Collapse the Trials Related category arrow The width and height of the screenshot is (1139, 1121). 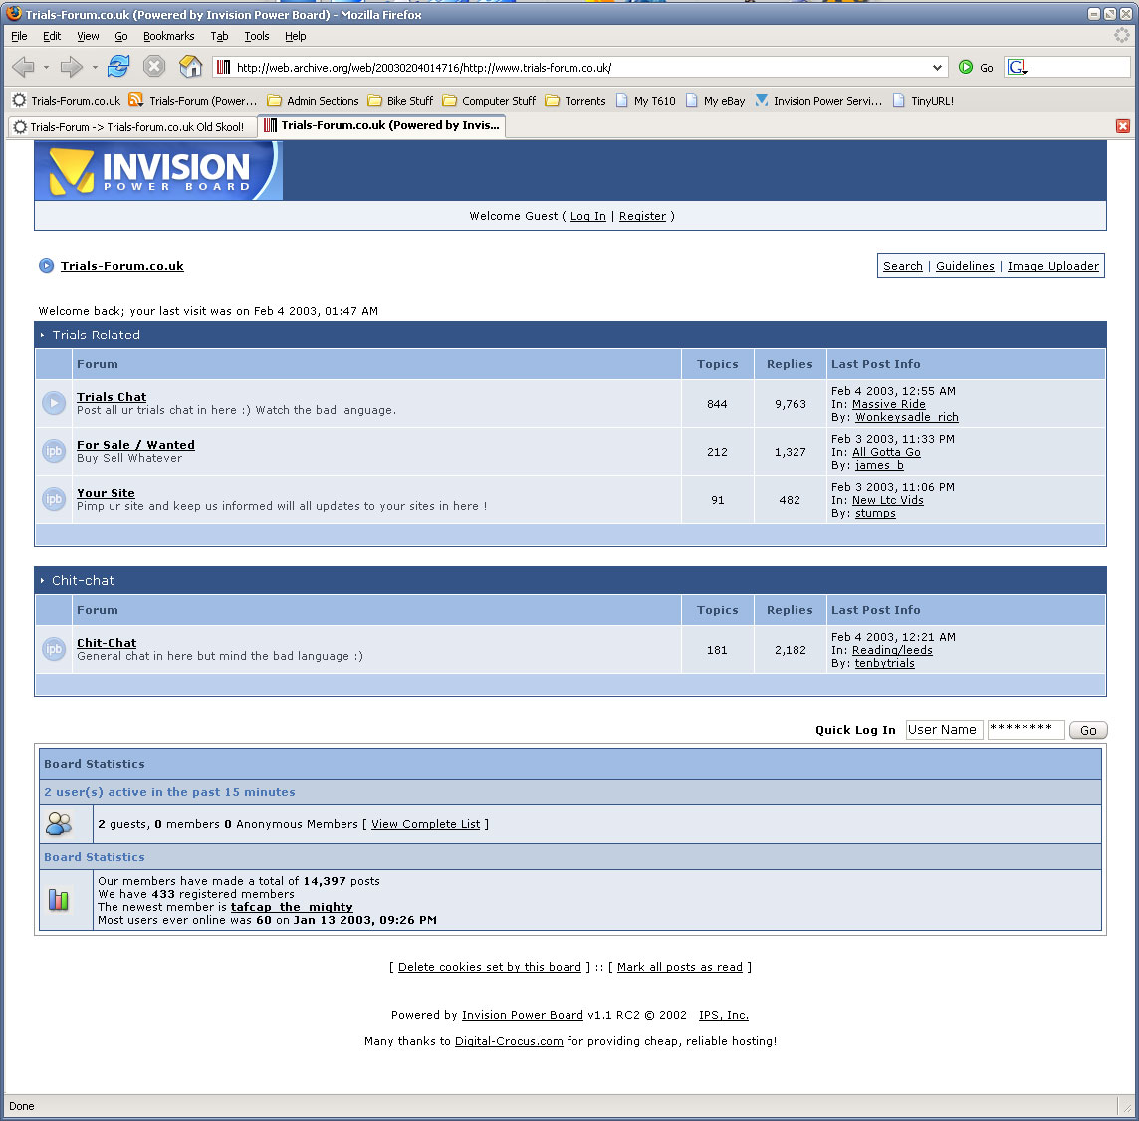tap(42, 335)
